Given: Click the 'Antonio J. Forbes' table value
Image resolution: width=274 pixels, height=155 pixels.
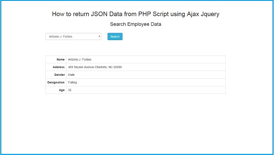Looking at the screenshot, I should click(80, 59).
